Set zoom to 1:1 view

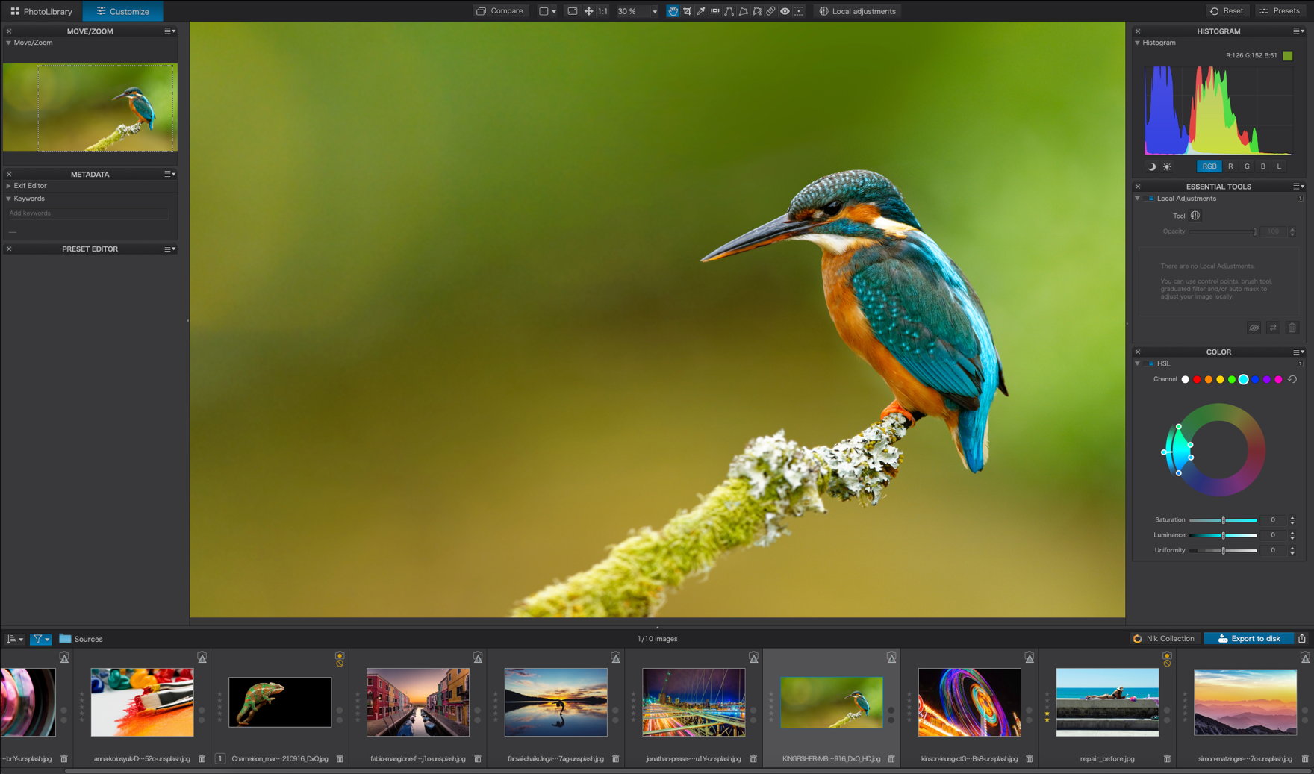602,11
